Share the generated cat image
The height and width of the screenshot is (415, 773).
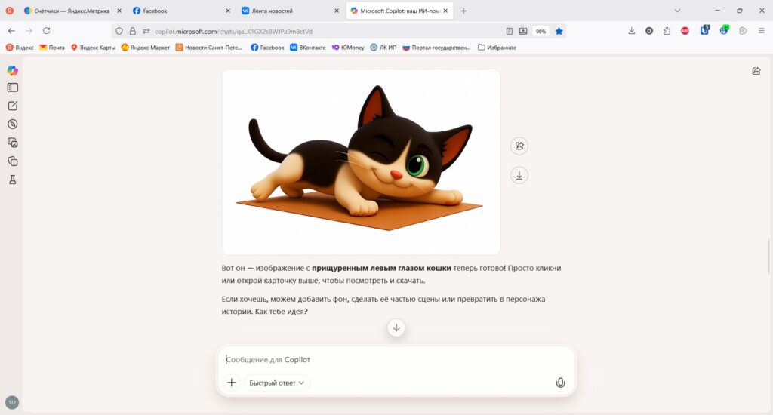point(519,146)
